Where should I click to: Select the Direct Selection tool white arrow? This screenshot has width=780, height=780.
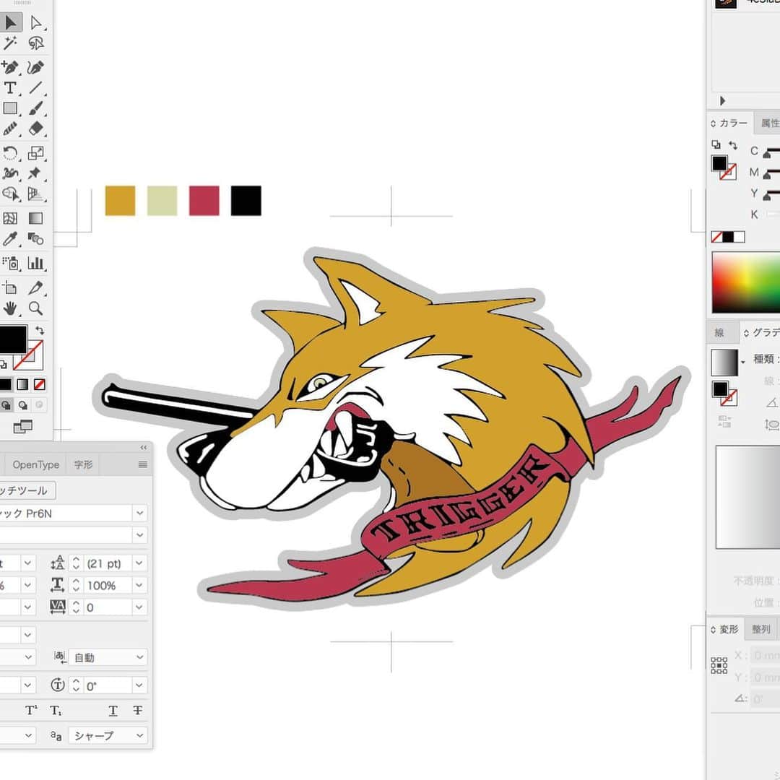click(x=36, y=22)
